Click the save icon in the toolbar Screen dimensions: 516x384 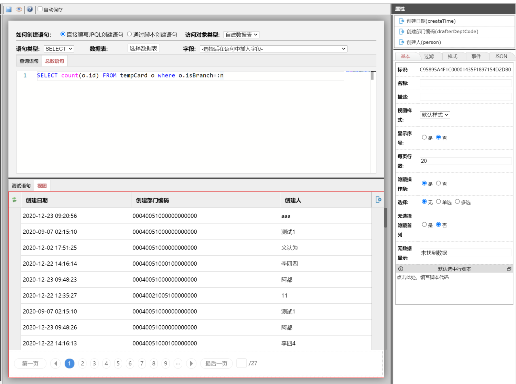click(9, 9)
